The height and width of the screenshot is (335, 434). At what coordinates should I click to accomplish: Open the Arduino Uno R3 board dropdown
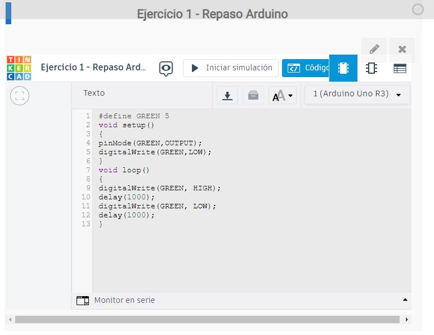[x=357, y=94]
